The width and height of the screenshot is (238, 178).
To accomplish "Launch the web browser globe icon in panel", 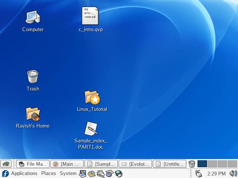I will pyautogui.click(x=119, y=174).
